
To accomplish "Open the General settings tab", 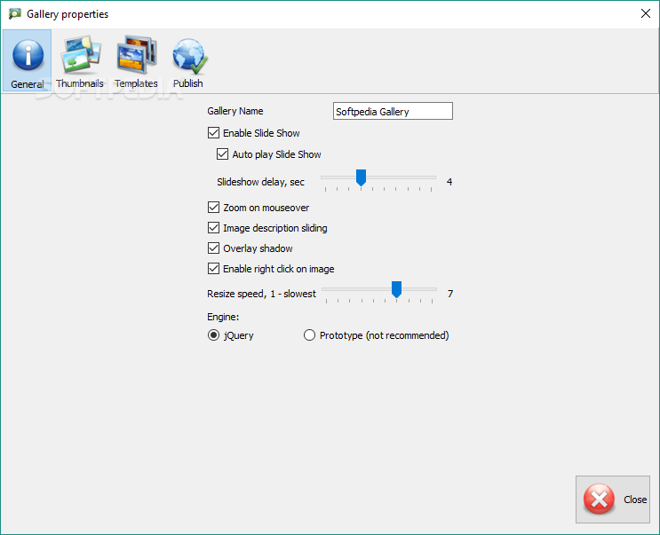I will pyautogui.click(x=28, y=60).
